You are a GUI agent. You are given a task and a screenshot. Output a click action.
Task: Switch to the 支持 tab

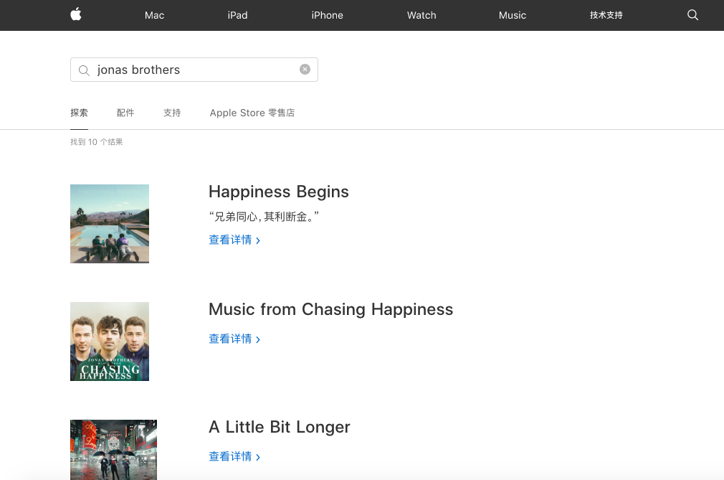[172, 113]
